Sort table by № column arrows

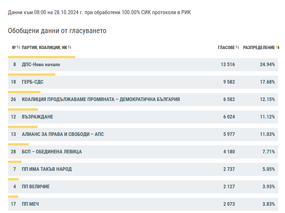pos(18,47)
